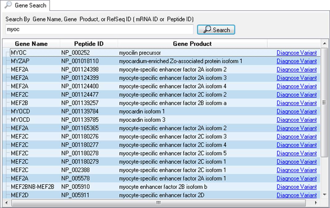Open Diagnose Variant for NP_001124398
This screenshot has width=330, height=208.
(x=297, y=70)
